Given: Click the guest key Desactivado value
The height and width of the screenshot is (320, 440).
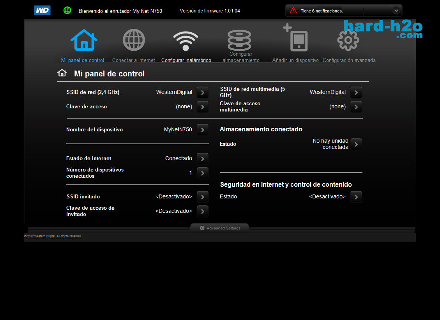Looking at the screenshot, I should pos(174,211).
